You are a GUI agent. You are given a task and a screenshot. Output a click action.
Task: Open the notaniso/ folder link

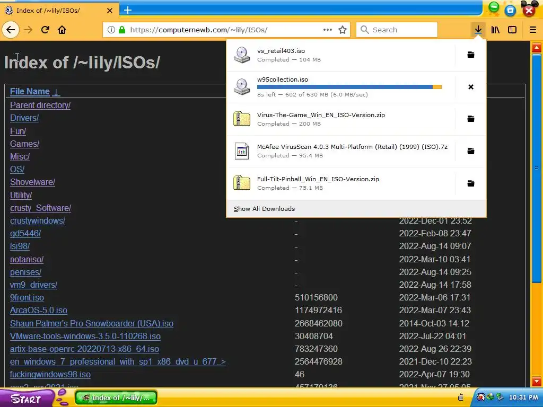[27, 260]
